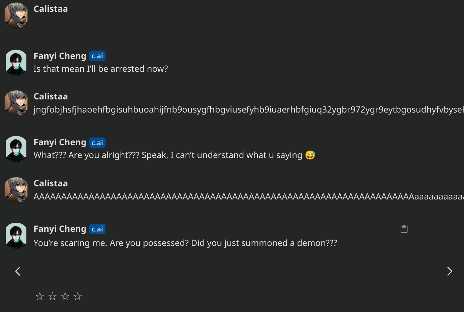Show next response with right arrow
This screenshot has height=312, width=464.
point(449,271)
